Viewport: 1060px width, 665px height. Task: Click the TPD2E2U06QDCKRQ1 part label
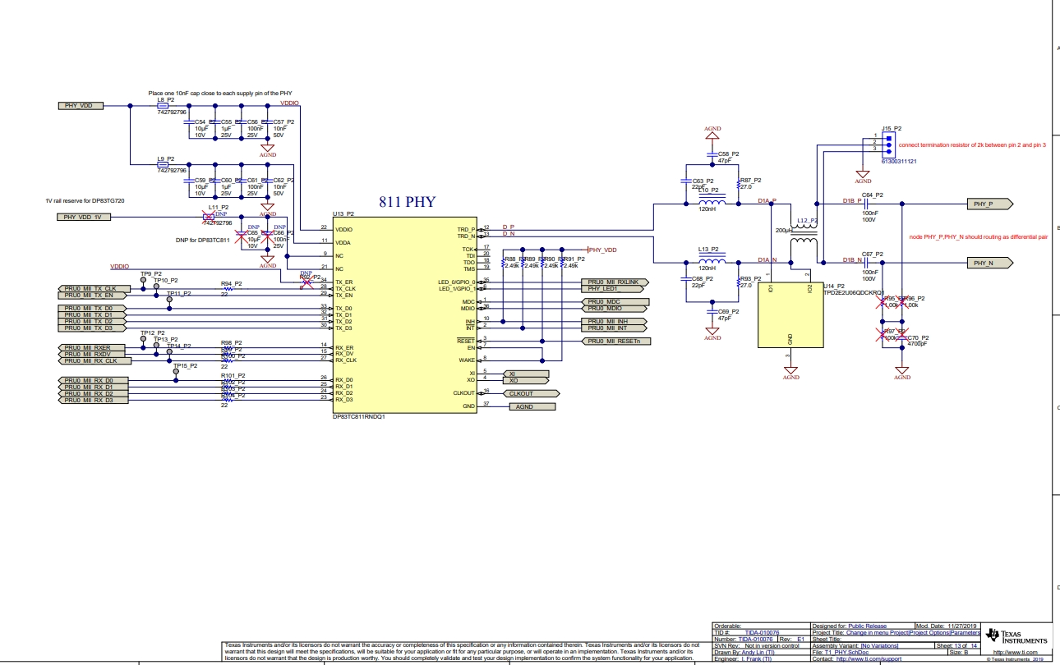point(854,292)
